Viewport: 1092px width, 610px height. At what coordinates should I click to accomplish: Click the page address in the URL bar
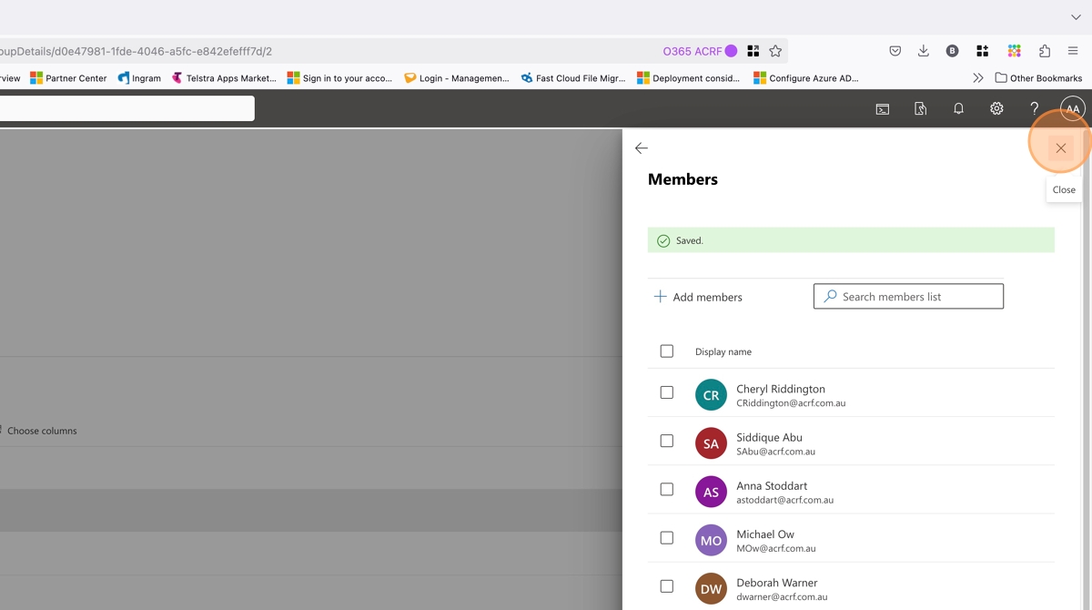tap(136, 51)
